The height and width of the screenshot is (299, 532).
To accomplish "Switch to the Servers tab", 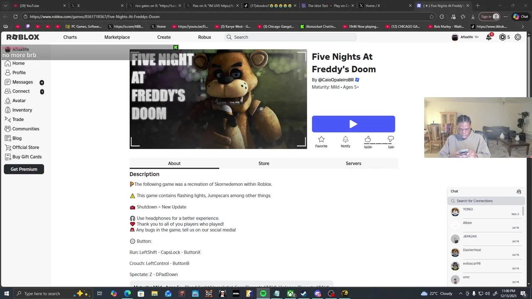I will click(353, 163).
